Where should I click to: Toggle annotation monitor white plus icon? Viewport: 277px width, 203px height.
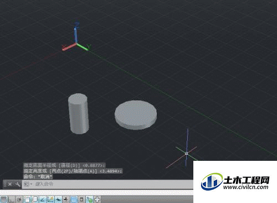pyautogui.click(x=98, y=199)
